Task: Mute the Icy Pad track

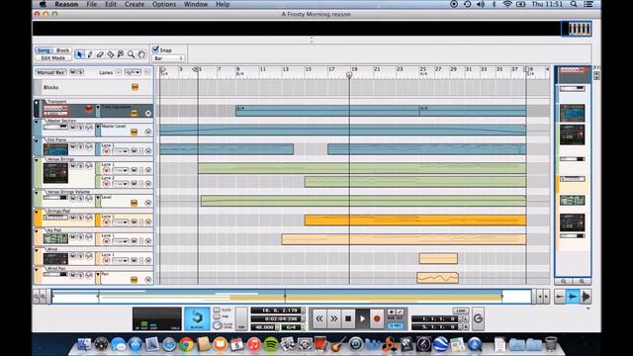Action: pos(72,237)
